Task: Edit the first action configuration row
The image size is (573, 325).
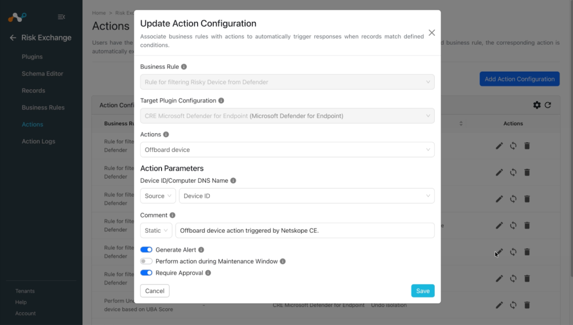Action: pyautogui.click(x=499, y=145)
